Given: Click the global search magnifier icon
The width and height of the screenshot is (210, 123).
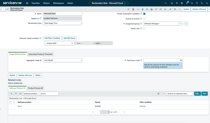Looking at the screenshot, I should pos(166,3).
